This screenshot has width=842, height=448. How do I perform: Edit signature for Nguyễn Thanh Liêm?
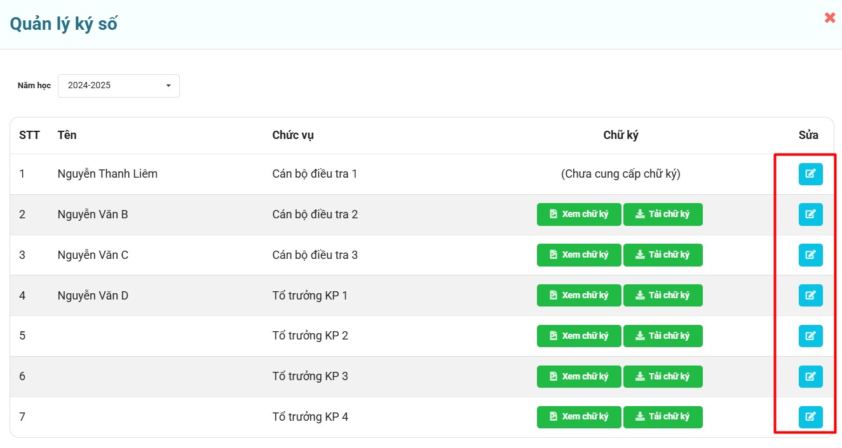click(x=810, y=174)
